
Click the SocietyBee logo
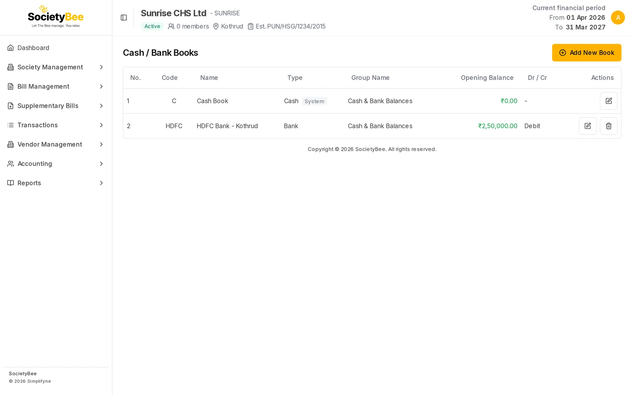click(x=56, y=17)
